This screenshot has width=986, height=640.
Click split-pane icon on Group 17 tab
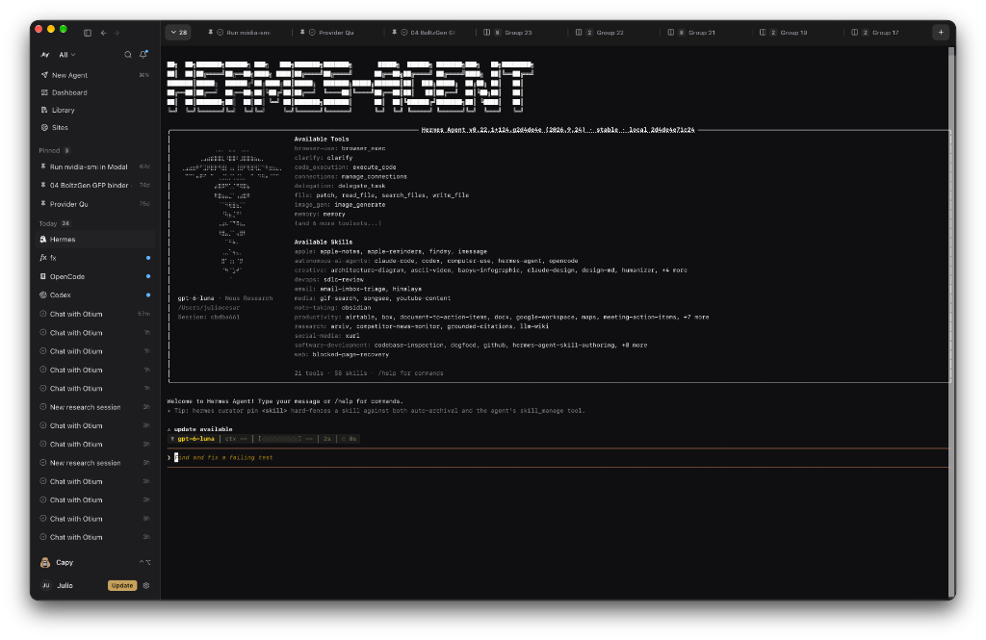click(x=854, y=32)
